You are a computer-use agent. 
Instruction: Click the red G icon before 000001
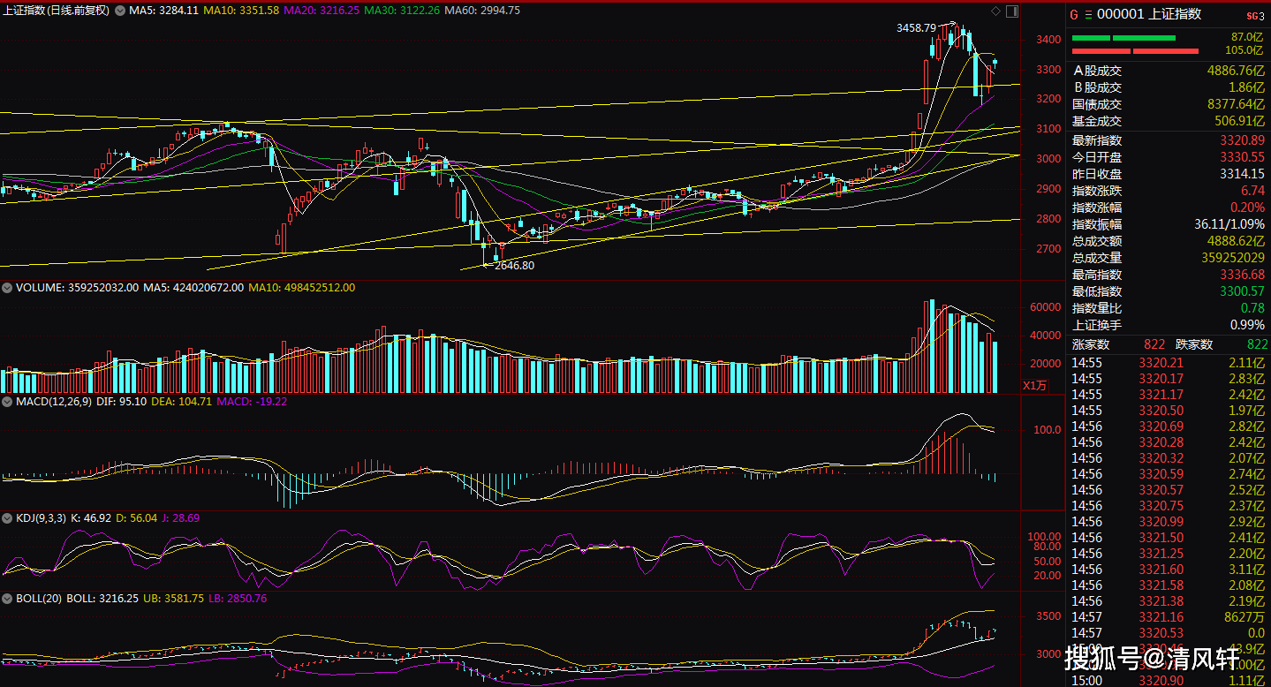click(1074, 14)
